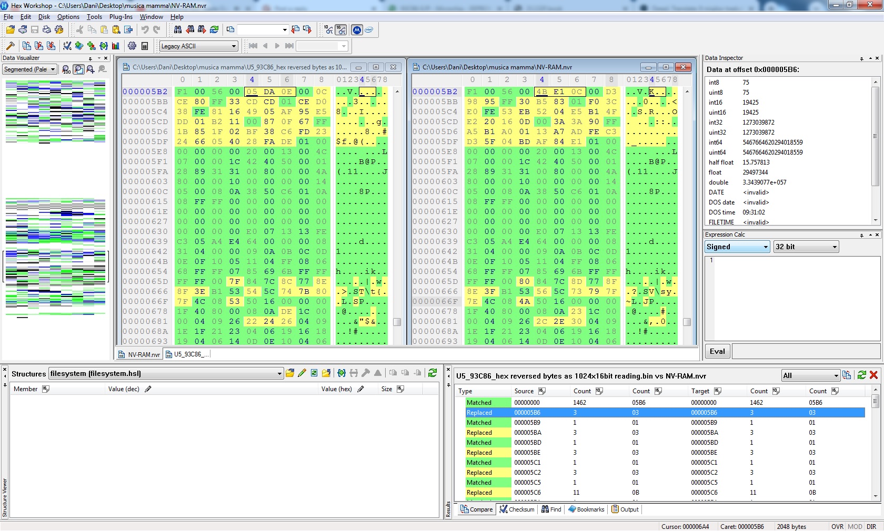Image resolution: width=884 pixels, height=531 pixels.
Task: Click the Preferences gear icon in second toolbar
Action: [x=132, y=46]
